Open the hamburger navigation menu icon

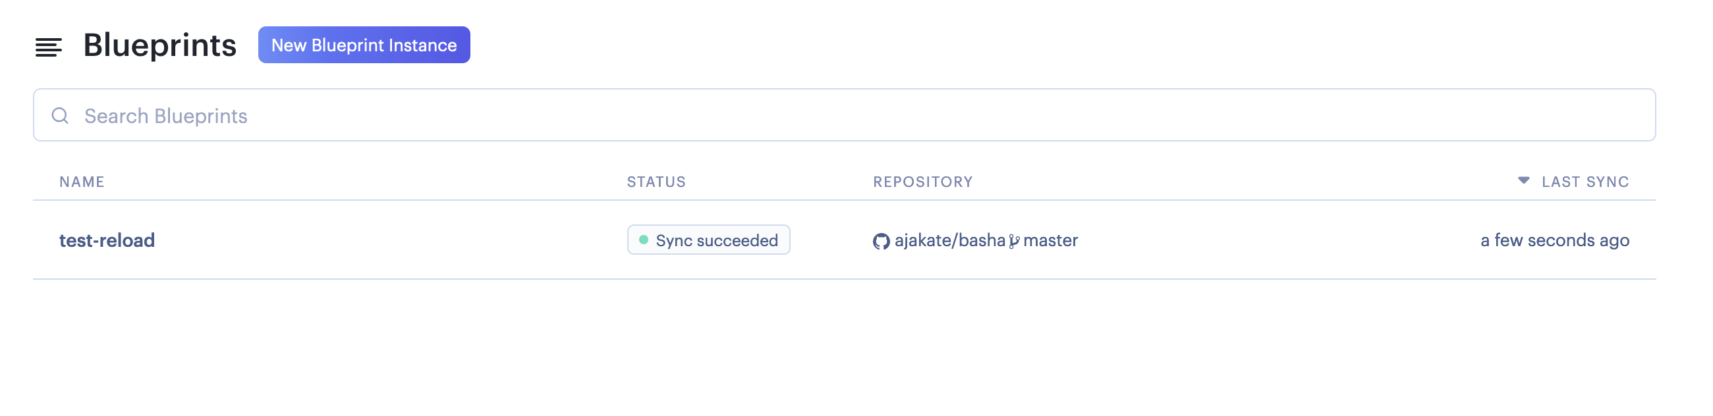(x=49, y=47)
